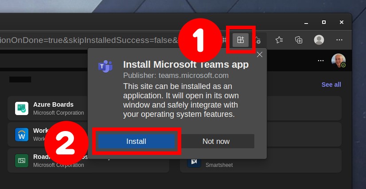
Task: Add this page to favorites star
Action: [257, 40]
